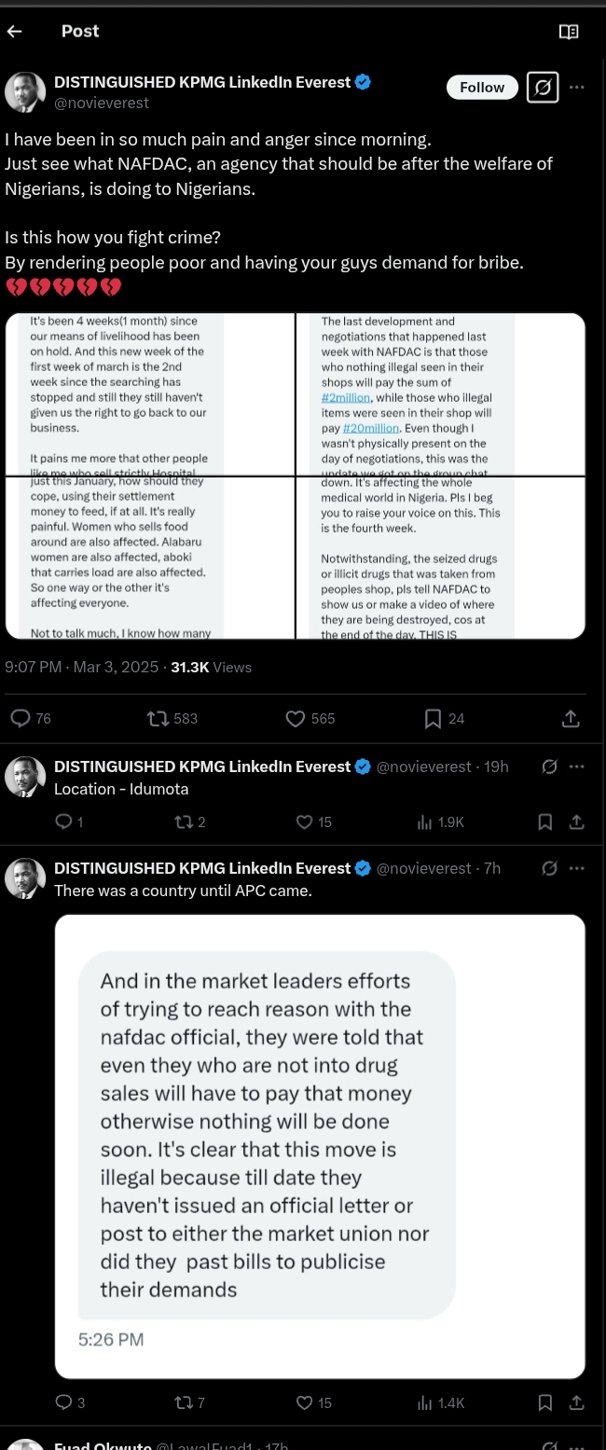Reply to the main post with 76 replies
This screenshot has height=1450, width=606.
(x=21, y=718)
